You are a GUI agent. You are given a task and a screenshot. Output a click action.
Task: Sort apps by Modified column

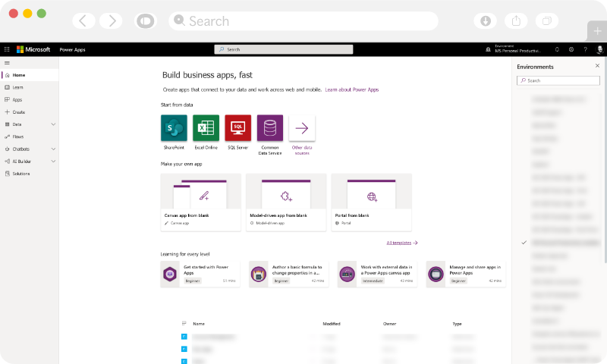coord(332,324)
